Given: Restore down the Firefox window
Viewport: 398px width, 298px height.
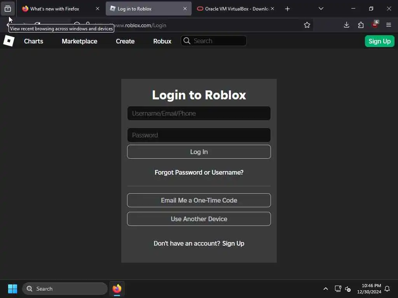Looking at the screenshot, I should point(371,9).
